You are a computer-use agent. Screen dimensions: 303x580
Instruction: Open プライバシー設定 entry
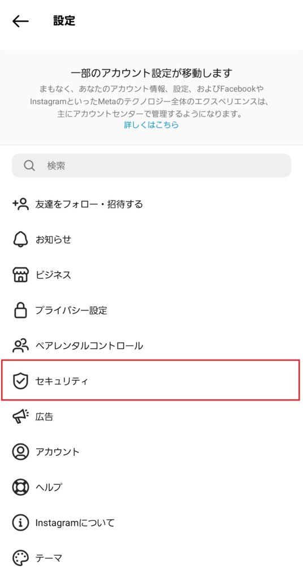point(151,310)
